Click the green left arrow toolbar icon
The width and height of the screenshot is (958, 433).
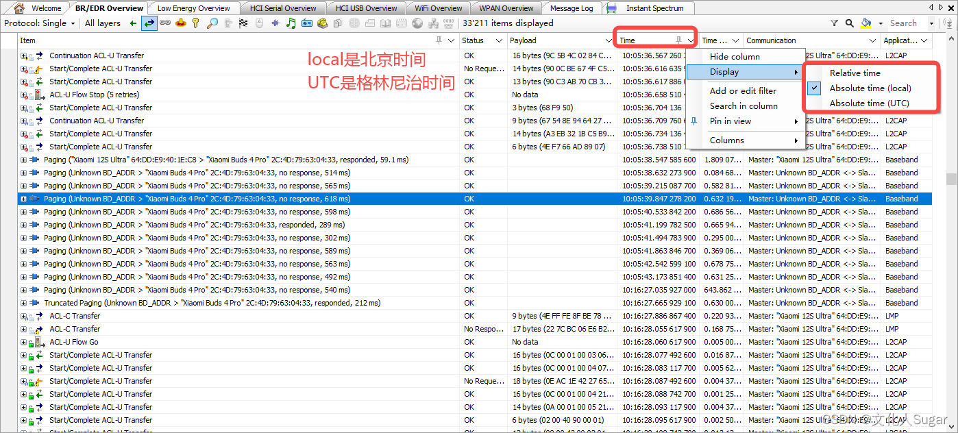click(x=134, y=23)
